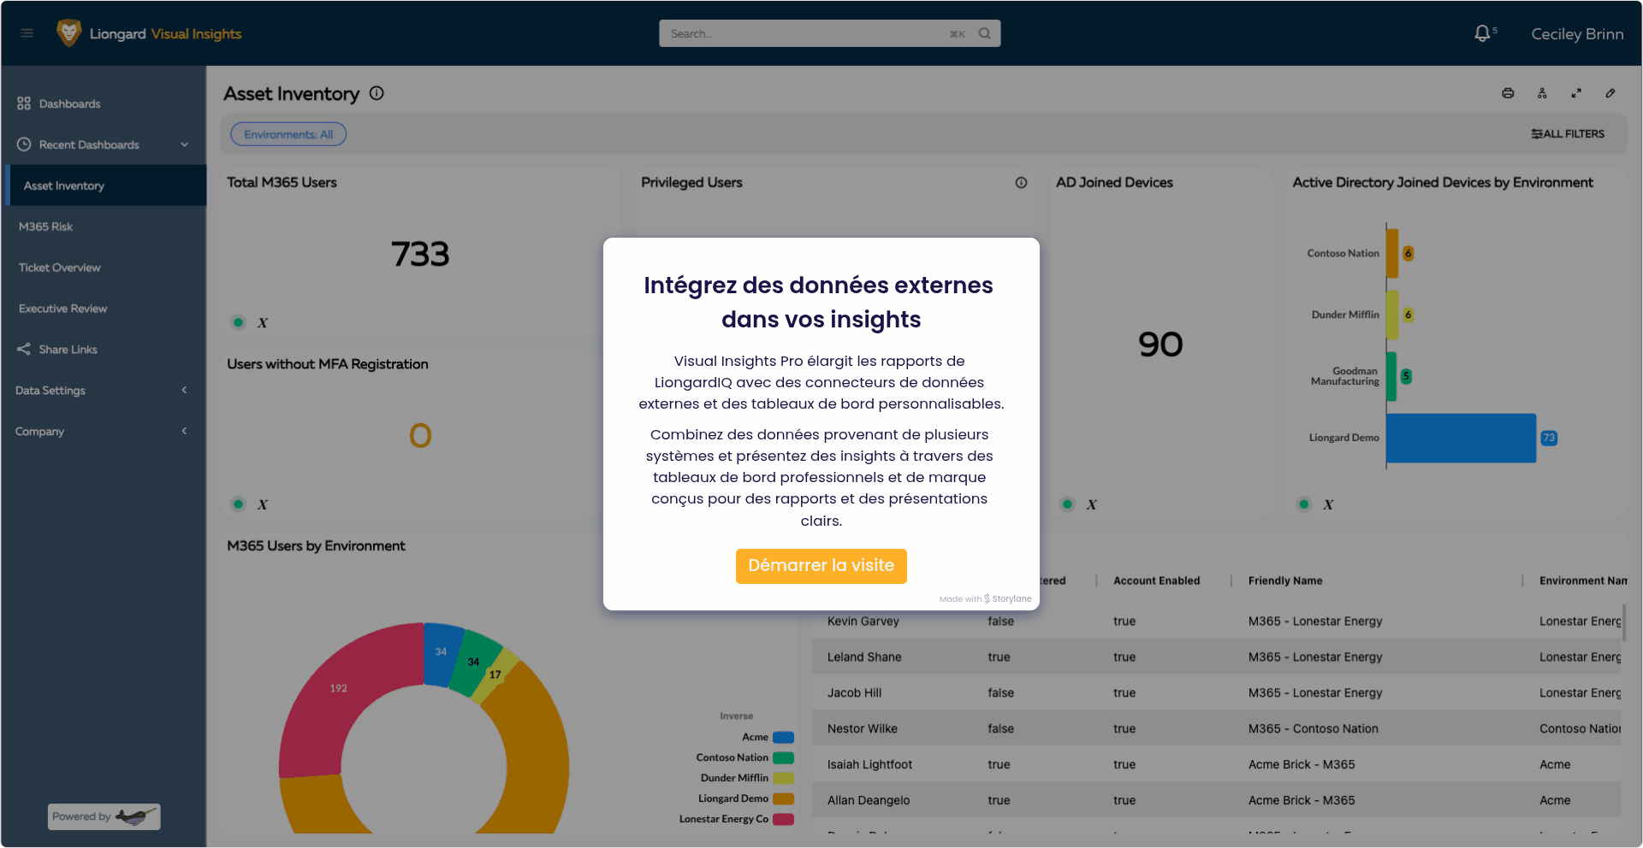
Task: Click the Lonestar Energy Co red legend swatch
Action: pos(783,819)
